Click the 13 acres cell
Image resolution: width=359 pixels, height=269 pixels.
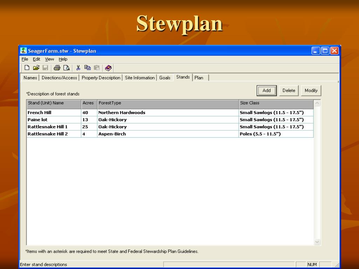point(89,120)
